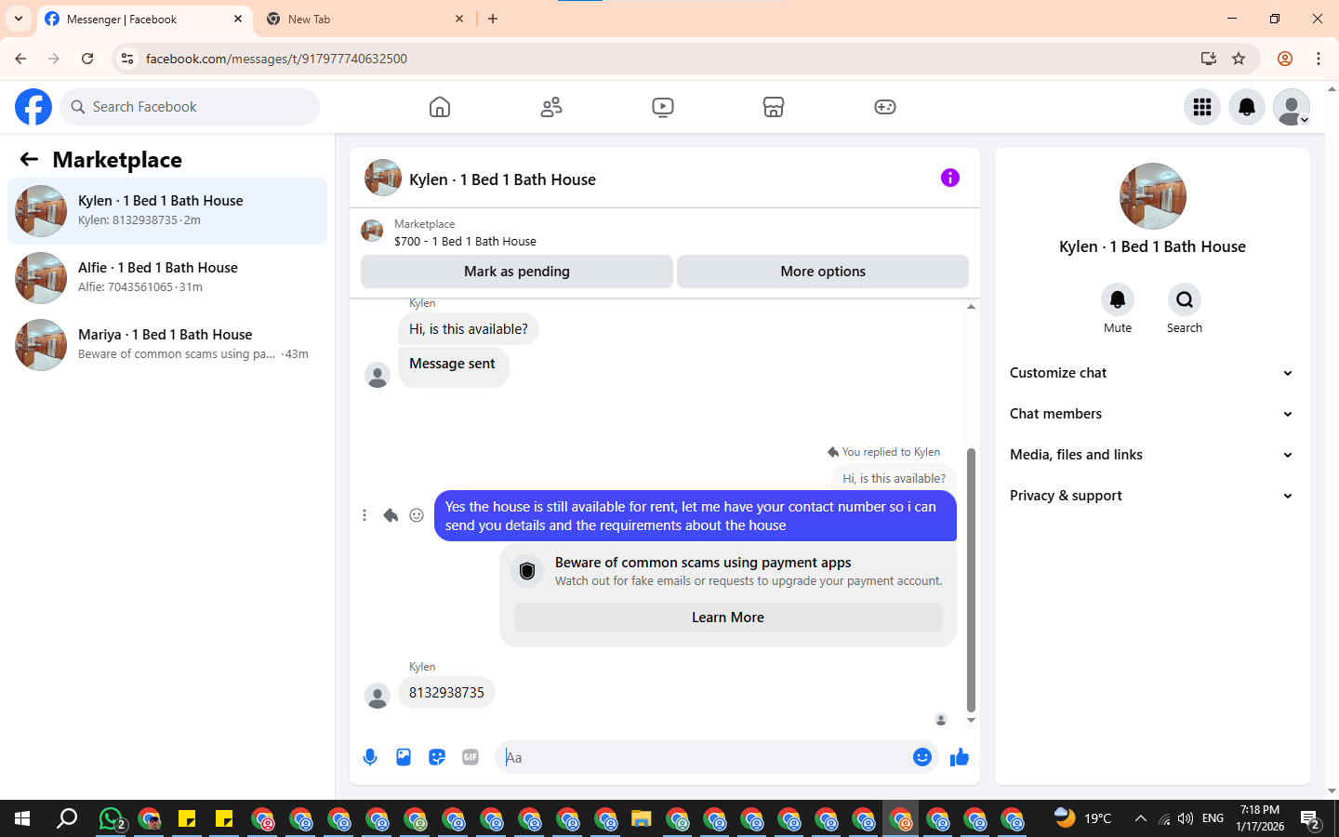Choose a GIF icon
Screen dimensions: 1339x837
[x=471, y=757]
